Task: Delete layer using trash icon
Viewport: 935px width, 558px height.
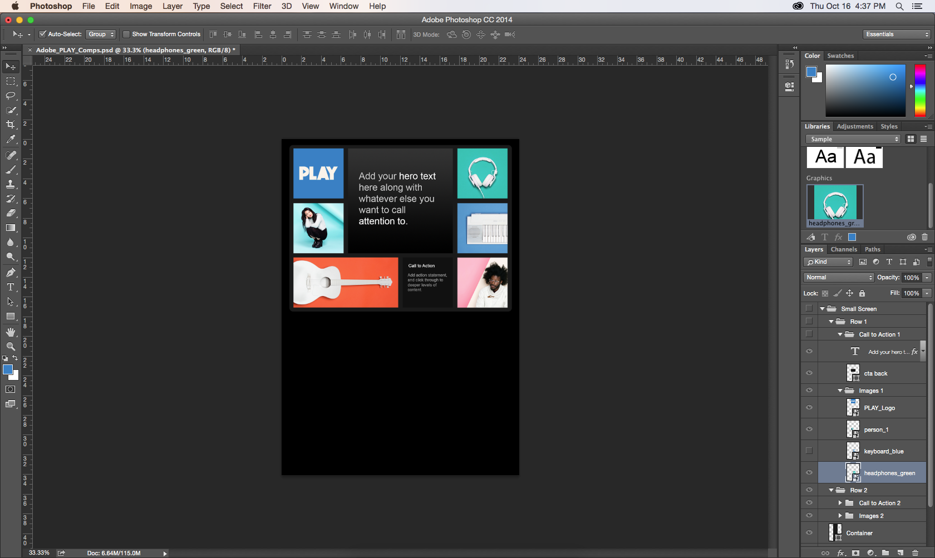Action: [x=916, y=553]
